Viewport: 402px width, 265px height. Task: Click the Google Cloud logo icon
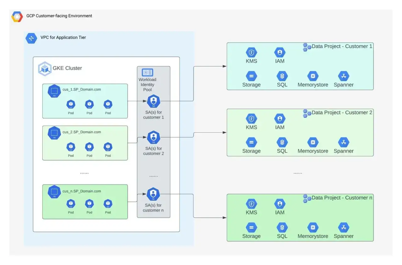click(x=17, y=16)
